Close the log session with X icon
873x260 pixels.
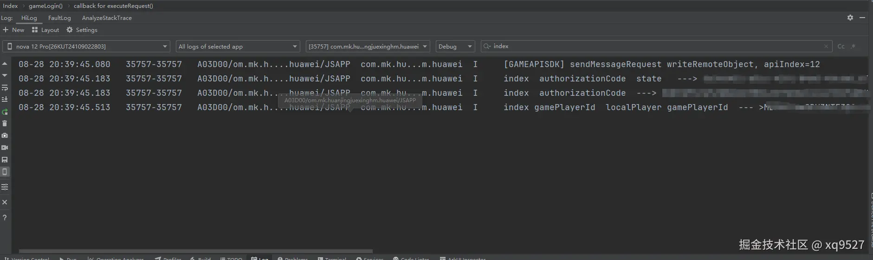5,202
